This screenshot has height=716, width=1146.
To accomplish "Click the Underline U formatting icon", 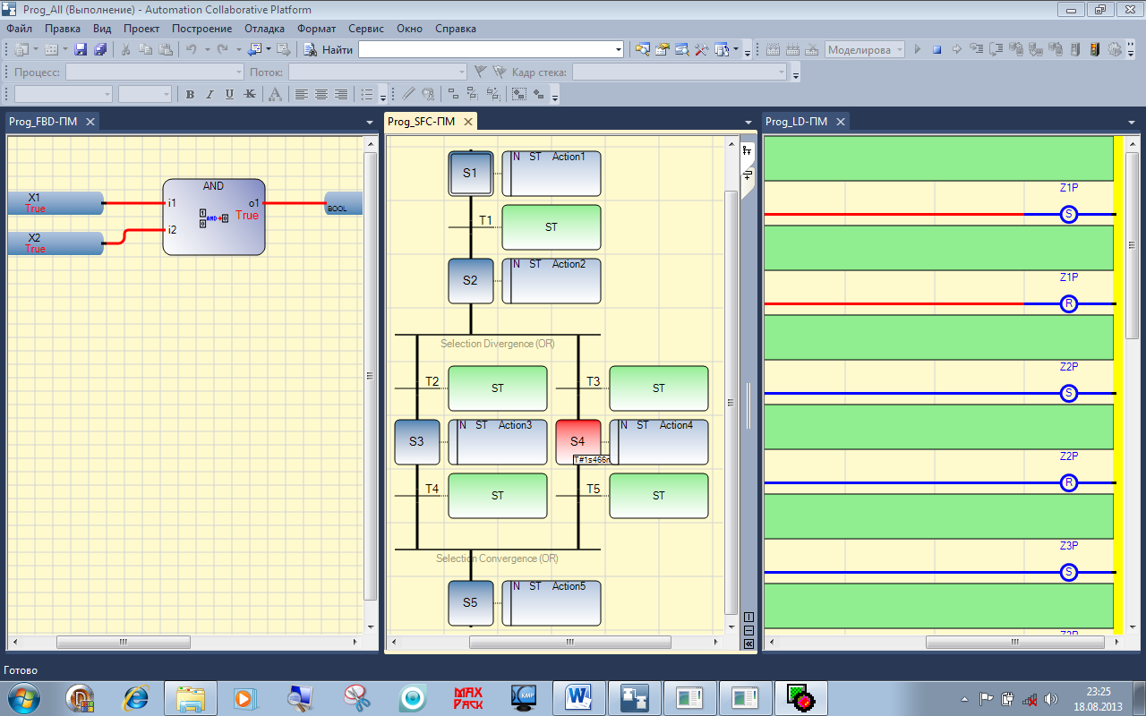I will [x=229, y=94].
